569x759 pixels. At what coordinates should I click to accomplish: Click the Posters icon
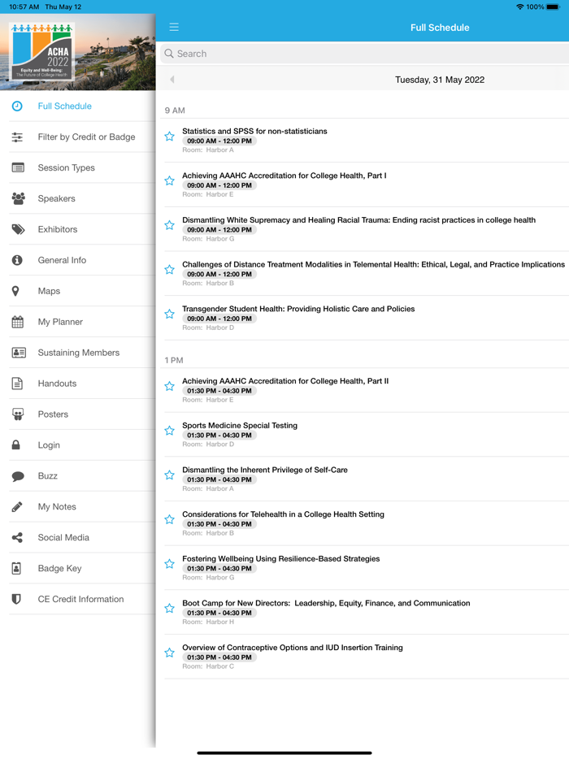18,414
